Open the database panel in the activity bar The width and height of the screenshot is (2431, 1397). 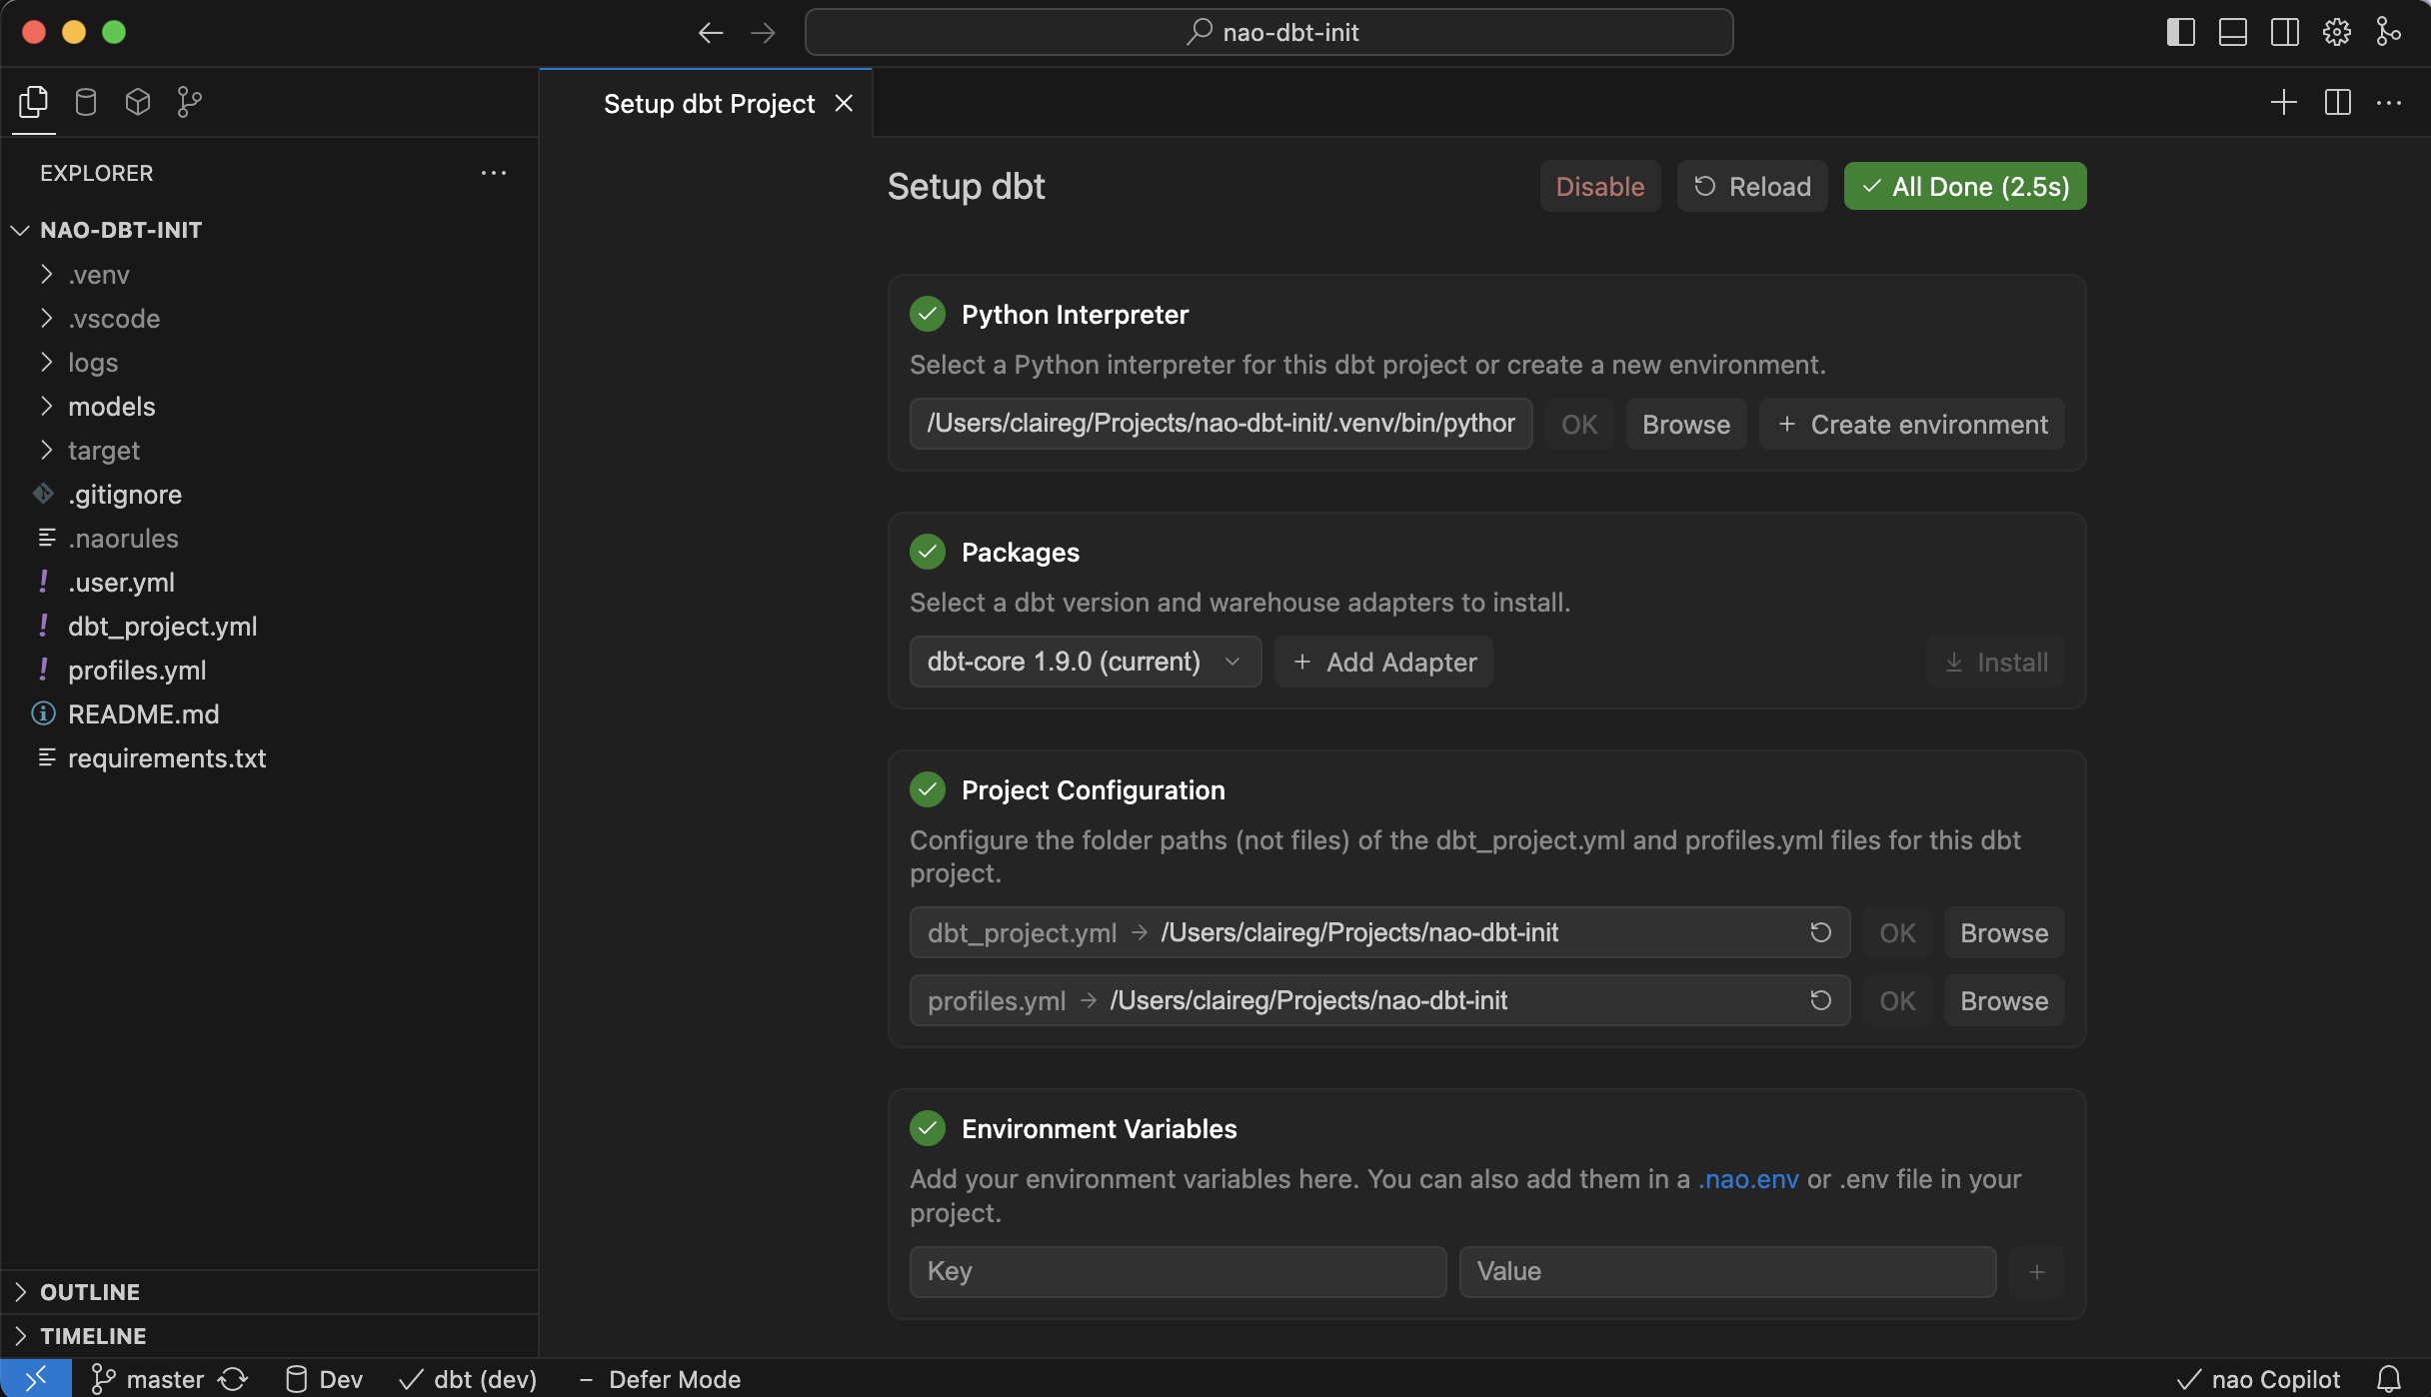(85, 101)
